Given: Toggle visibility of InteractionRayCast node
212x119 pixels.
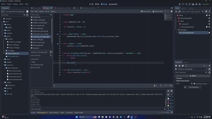Looking at the screenshot, I should pos(209,27).
